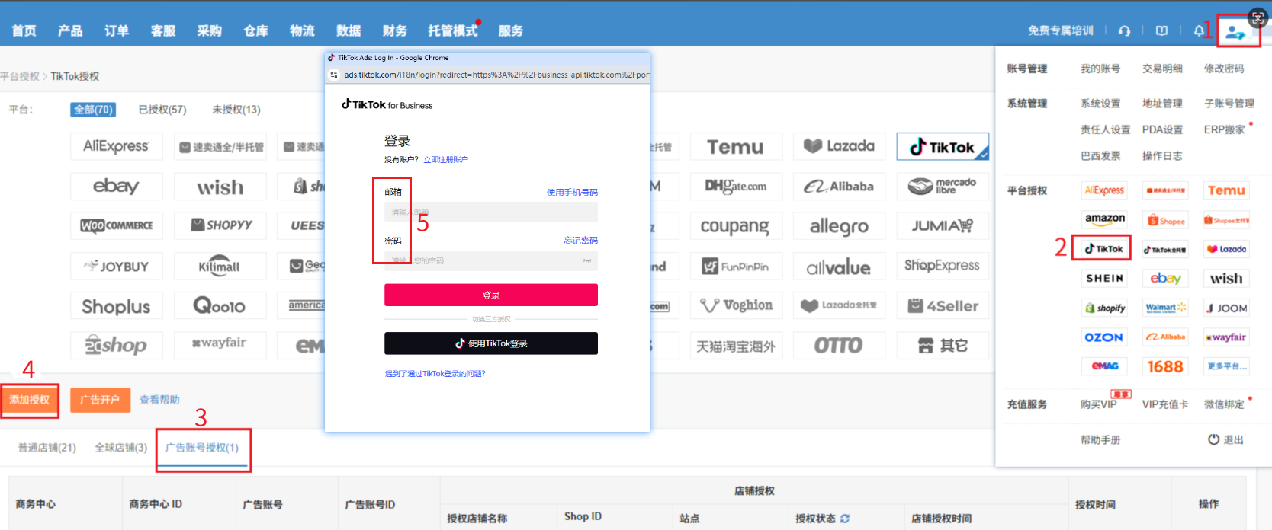Viewport: 1272px width, 530px height.
Task: Pick the ShopExpress platform logo
Action: tap(943, 266)
